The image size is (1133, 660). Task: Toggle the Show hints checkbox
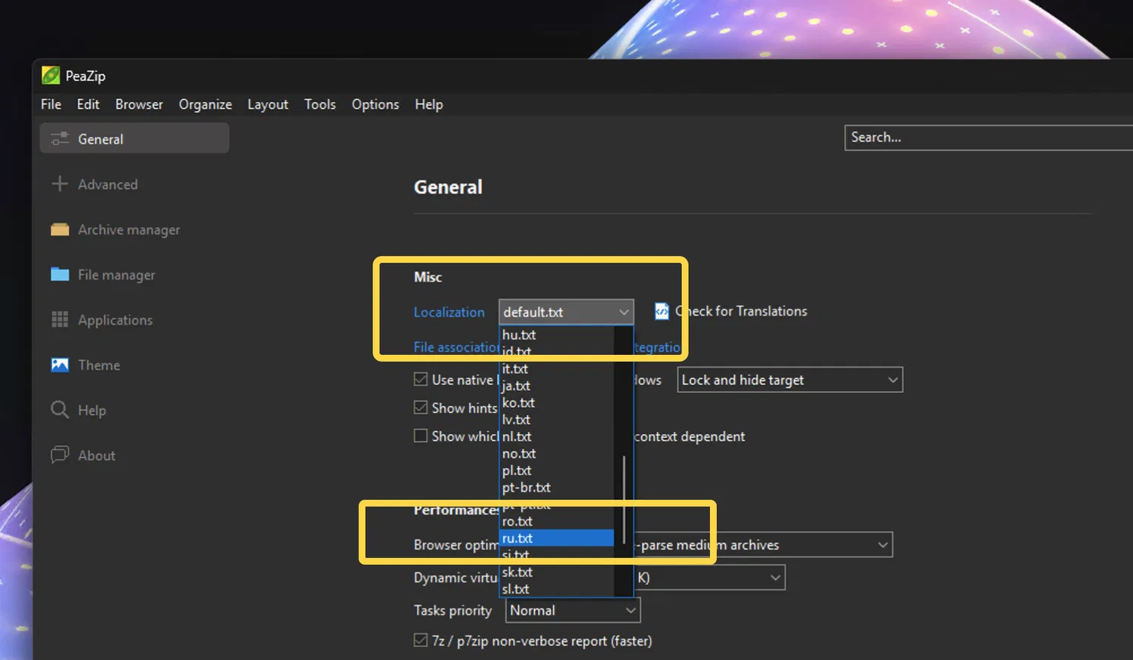tap(421, 408)
